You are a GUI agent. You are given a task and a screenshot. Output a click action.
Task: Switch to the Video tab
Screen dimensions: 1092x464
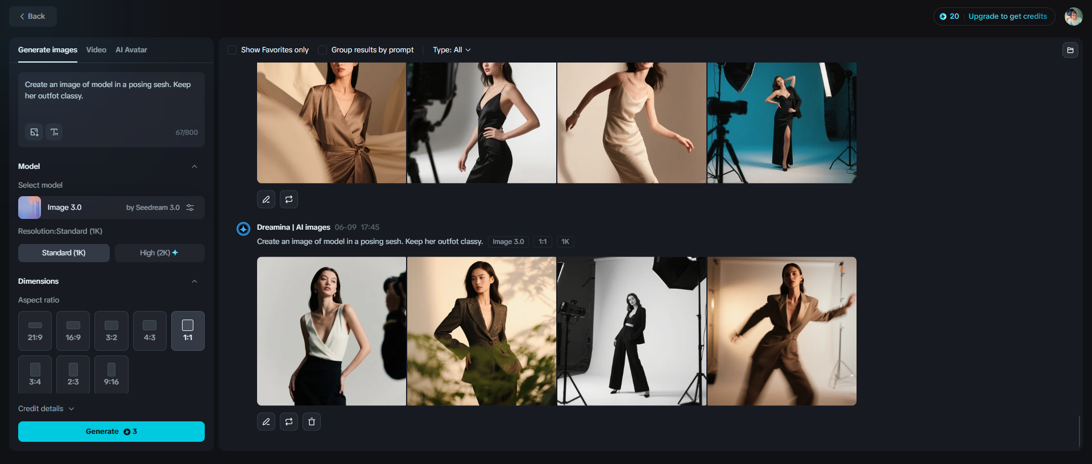coord(96,50)
